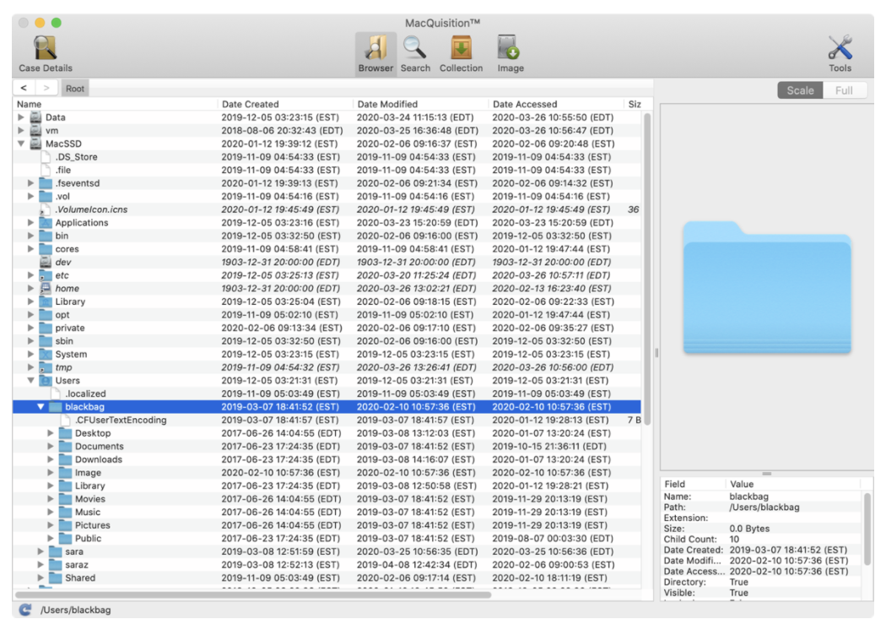Expand the Pictures folder
The height and width of the screenshot is (630, 886).
pyautogui.click(x=51, y=525)
